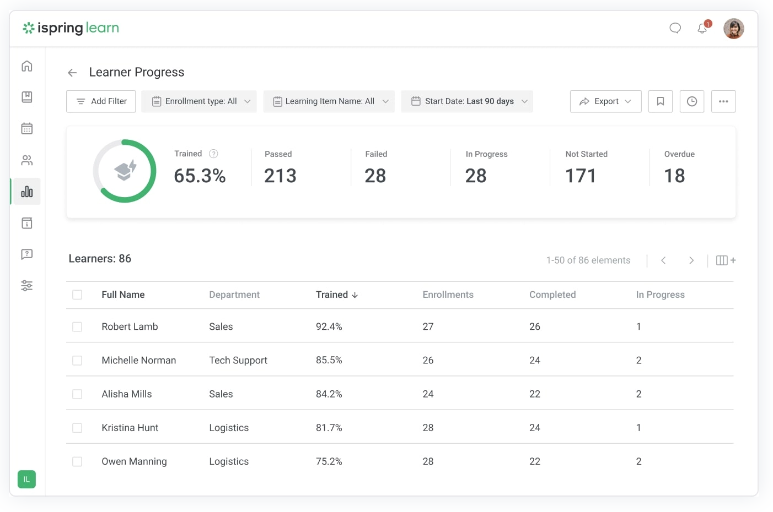
Task: Go to next page of learners
Action: click(x=691, y=260)
